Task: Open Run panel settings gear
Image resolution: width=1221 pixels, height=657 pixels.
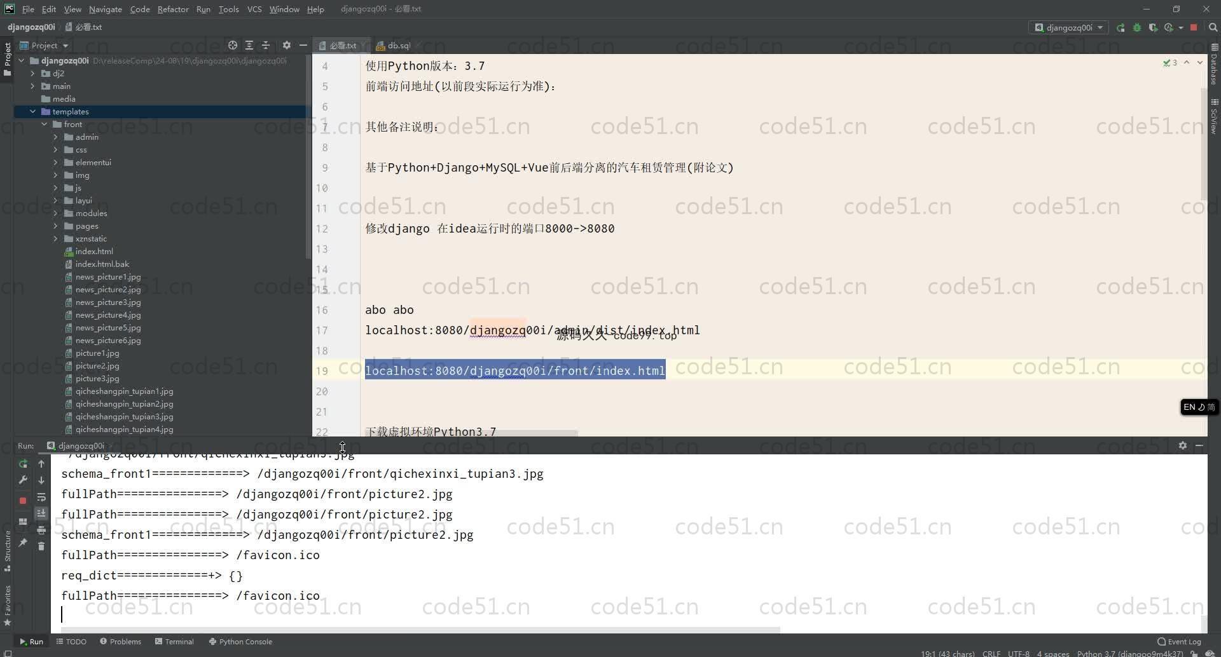Action: pyautogui.click(x=1182, y=445)
